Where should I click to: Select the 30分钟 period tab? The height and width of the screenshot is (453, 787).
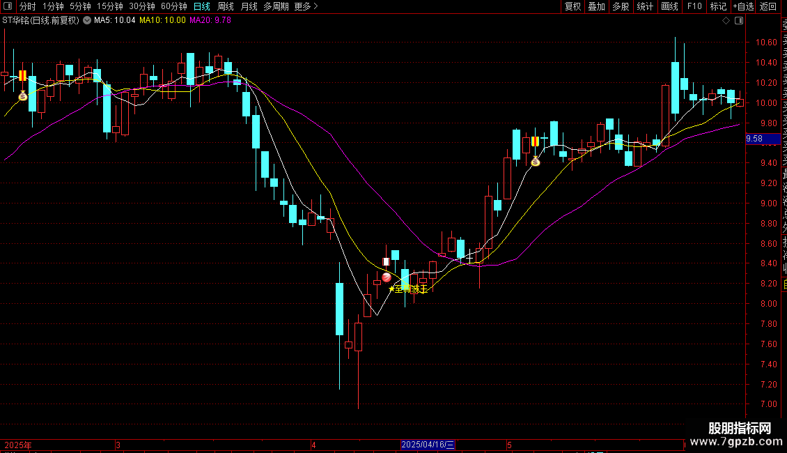(x=141, y=6)
